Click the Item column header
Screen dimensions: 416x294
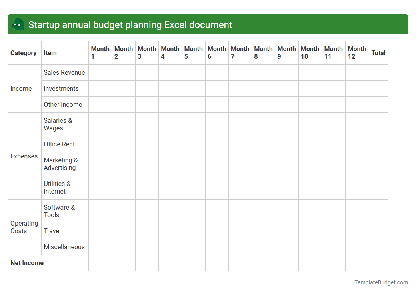[50, 53]
